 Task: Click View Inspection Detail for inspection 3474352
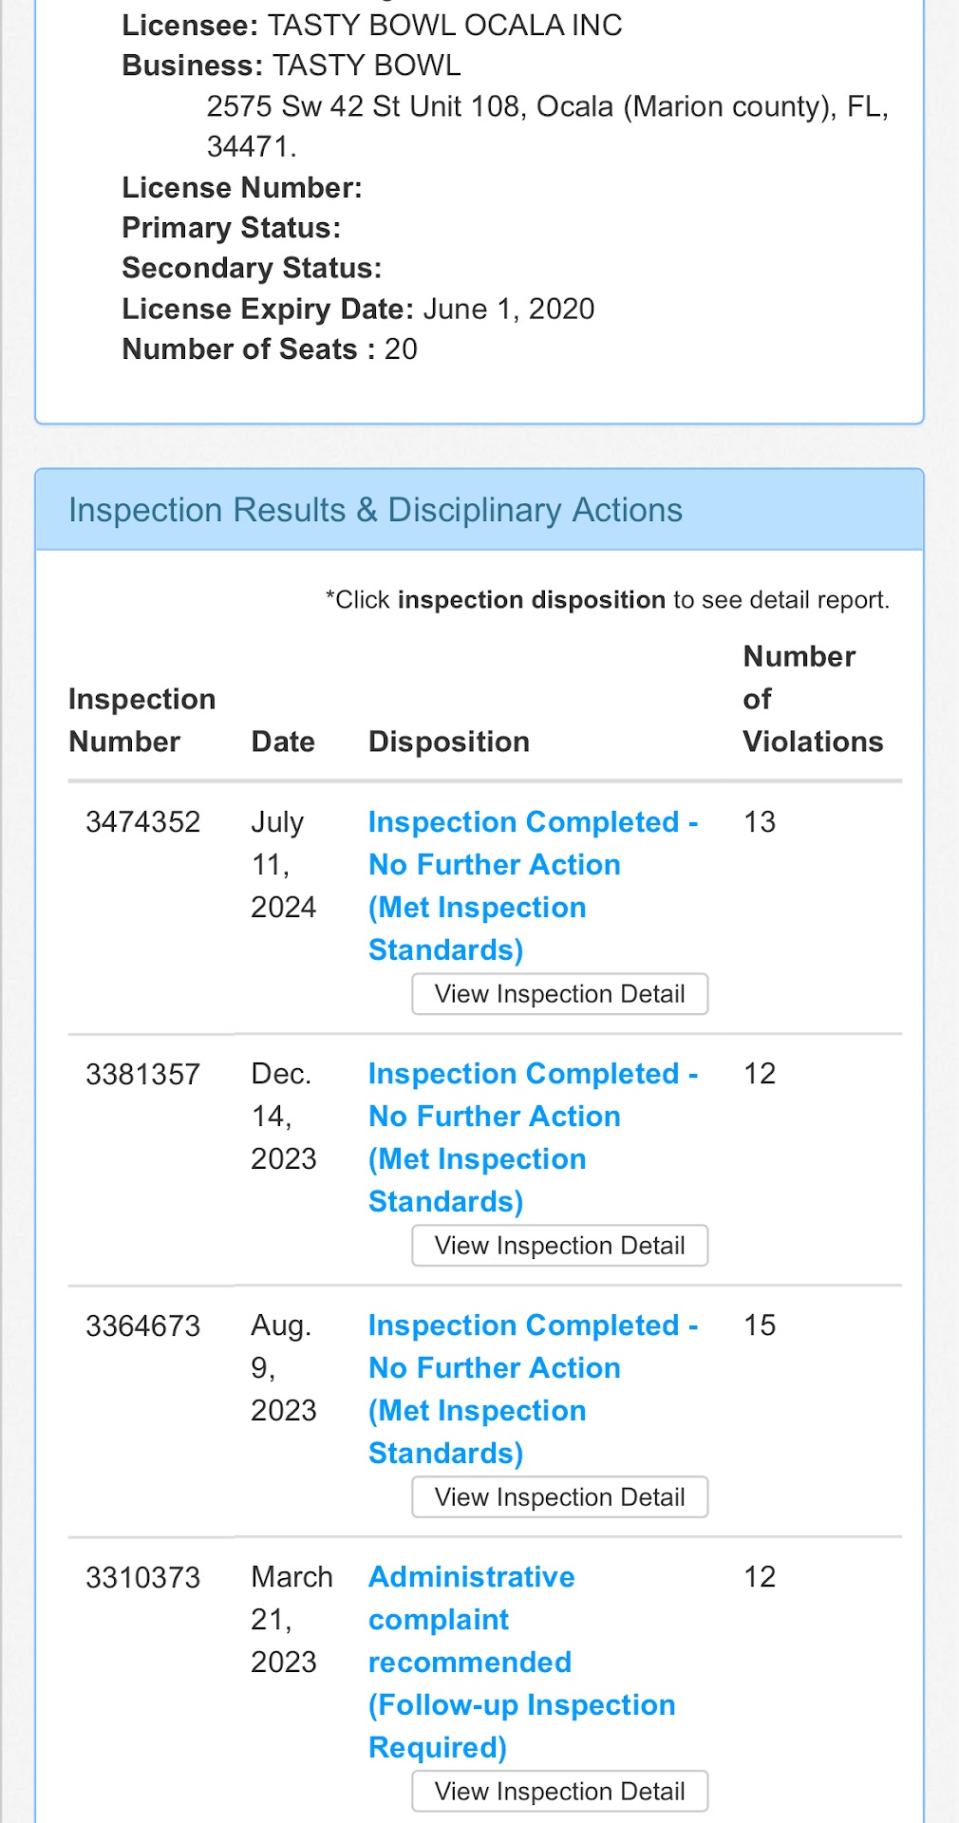click(x=559, y=994)
